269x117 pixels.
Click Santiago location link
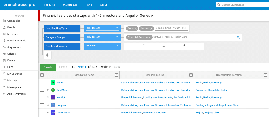200,105
